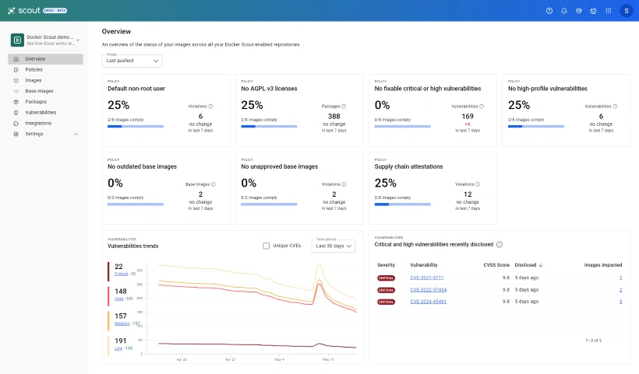Click info icon beside Base images in outdated card
The image size is (639, 374).
point(214,184)
